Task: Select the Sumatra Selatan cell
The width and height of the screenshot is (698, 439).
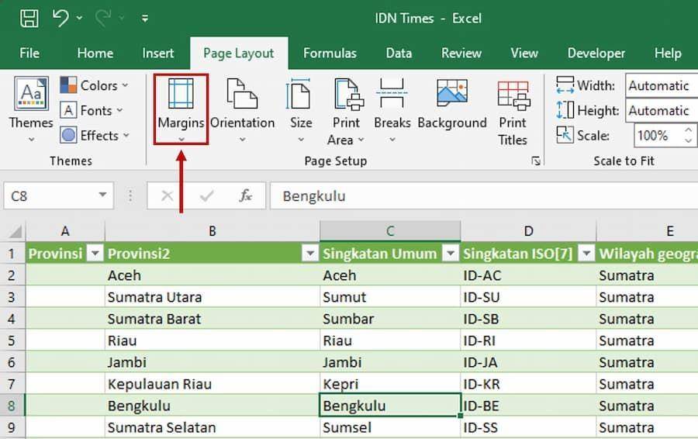Action: [213, 427]
